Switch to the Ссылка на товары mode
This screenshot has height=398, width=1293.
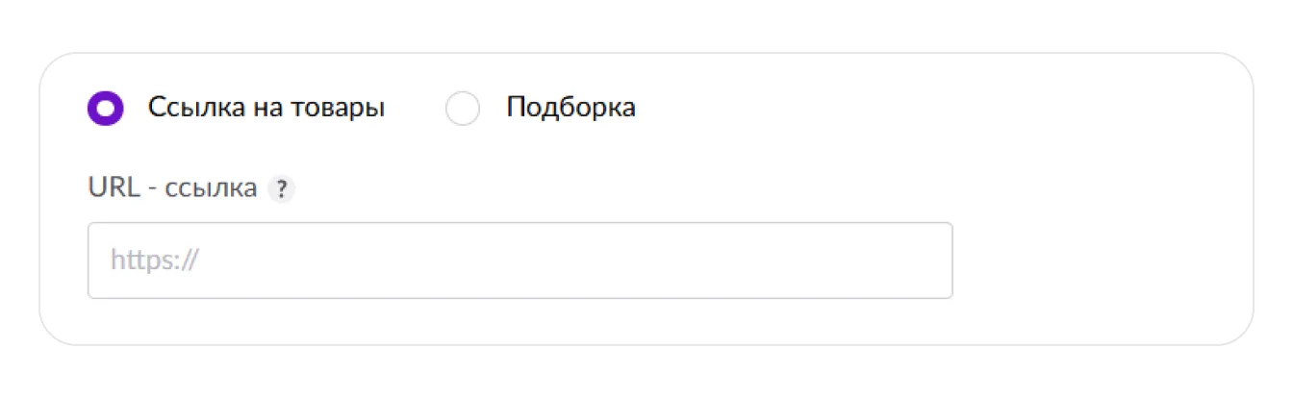105,108
